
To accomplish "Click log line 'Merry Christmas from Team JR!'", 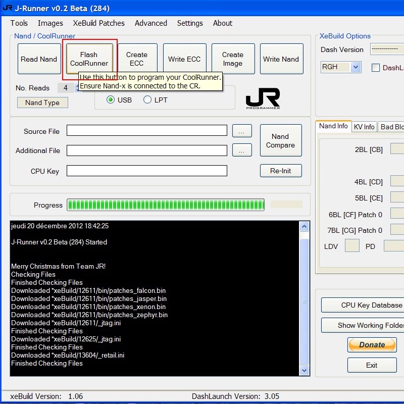I will (59, 266).
